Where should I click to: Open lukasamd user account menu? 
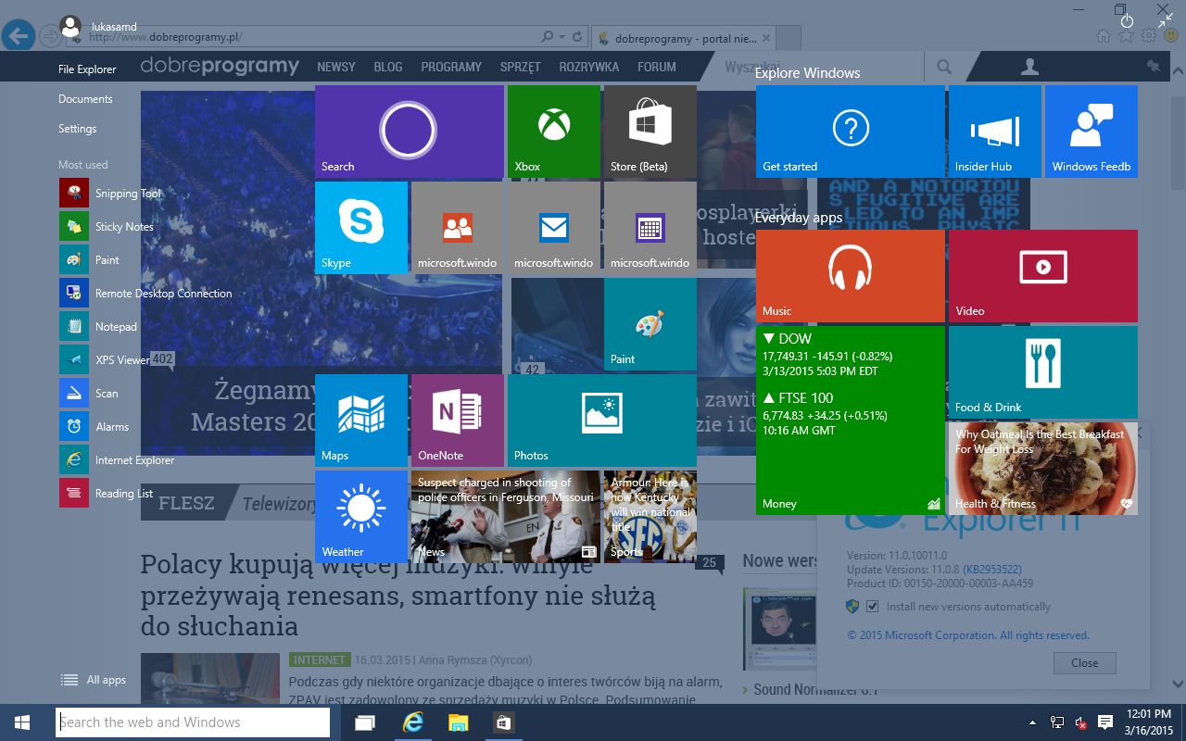click(98, 27)
